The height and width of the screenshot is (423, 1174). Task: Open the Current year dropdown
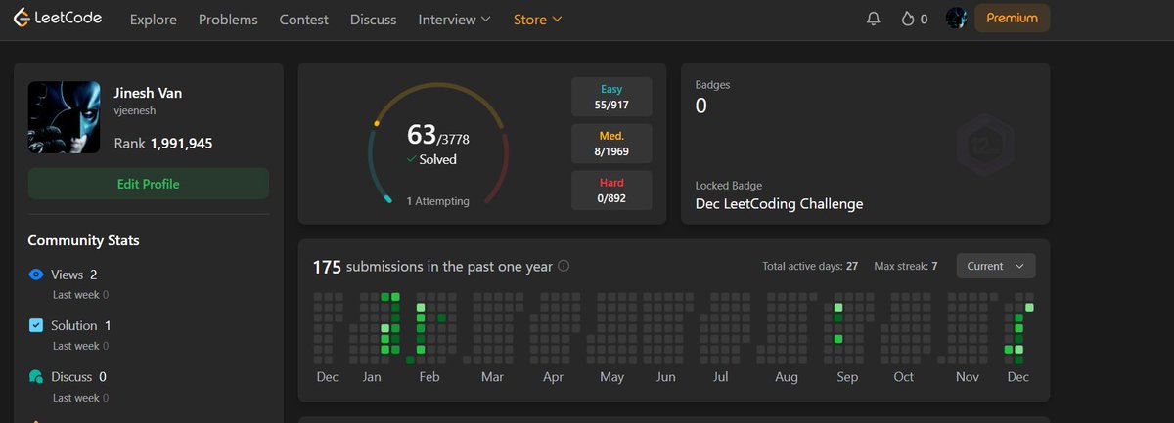pyautogui.click(x=995, y=266)
